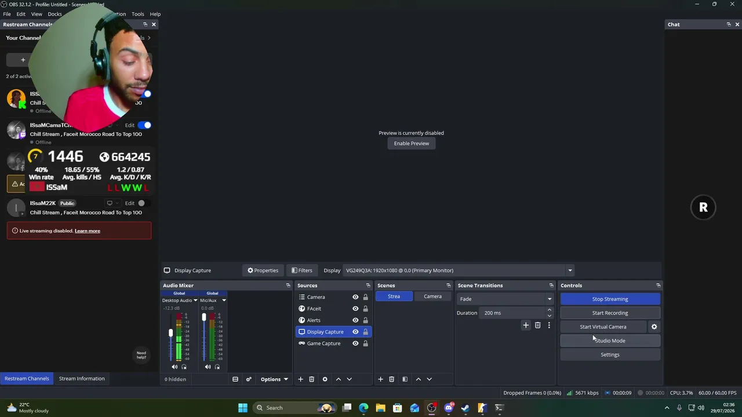
Task: Open the File menu
Action: [x=7, y=14]
